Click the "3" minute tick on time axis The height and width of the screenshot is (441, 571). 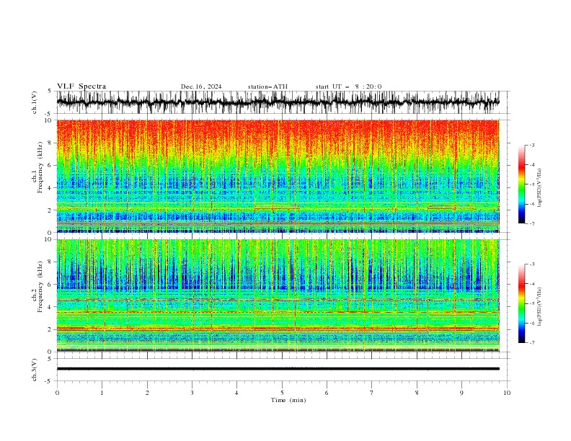click(x=192, y=393)
